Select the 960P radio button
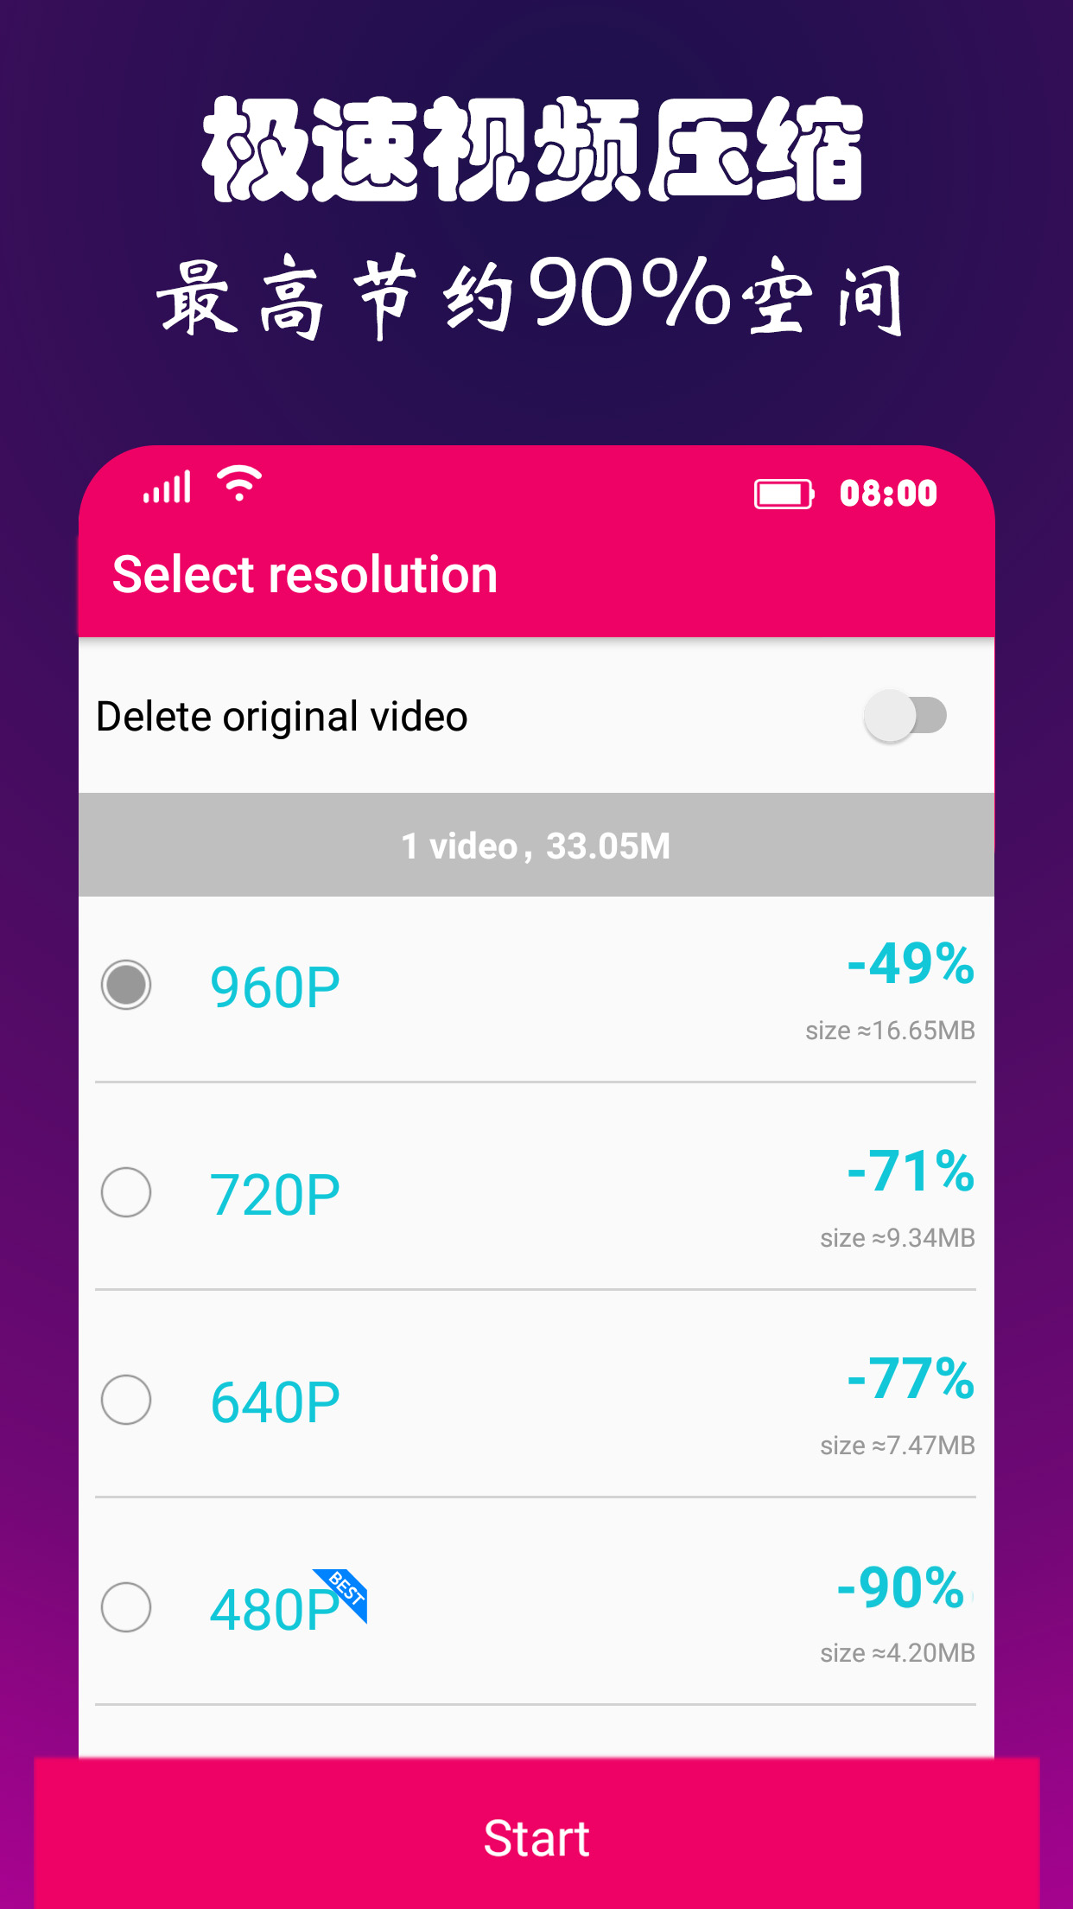Screen dimensions: 1073x1909 coord(126,985)
